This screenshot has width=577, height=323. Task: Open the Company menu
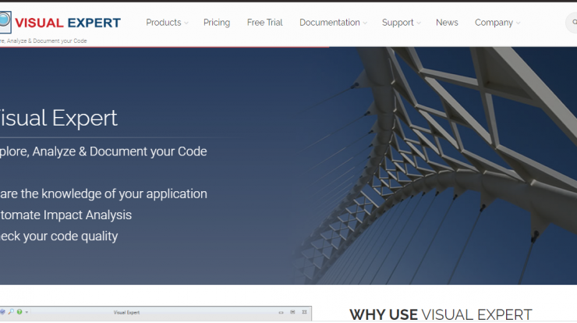[x=494, y=23]
